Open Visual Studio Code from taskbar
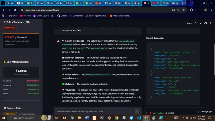215x121 pixels. 139,118
